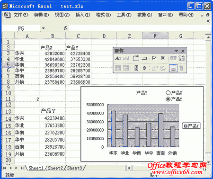This screenshot has width=213, height=179.
Task: Select column A header
Action: [27, 36]
